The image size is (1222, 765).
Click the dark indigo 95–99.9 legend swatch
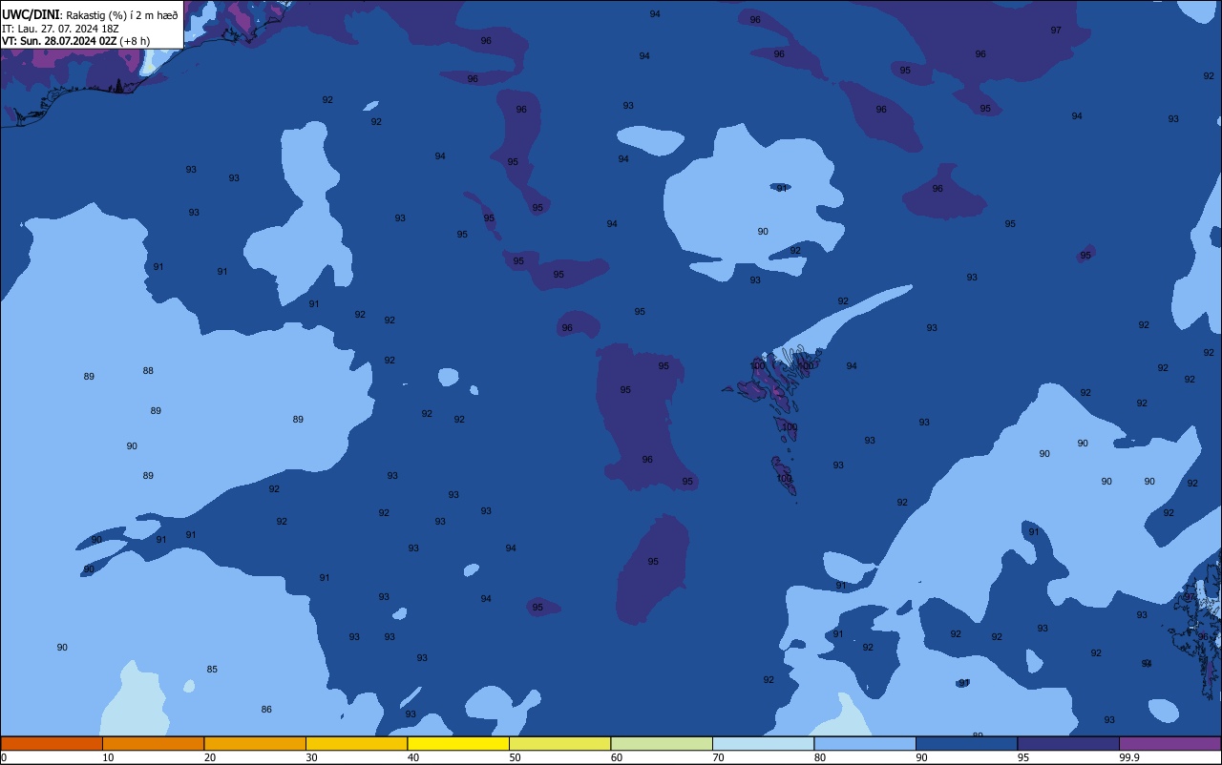(1068, 743)
